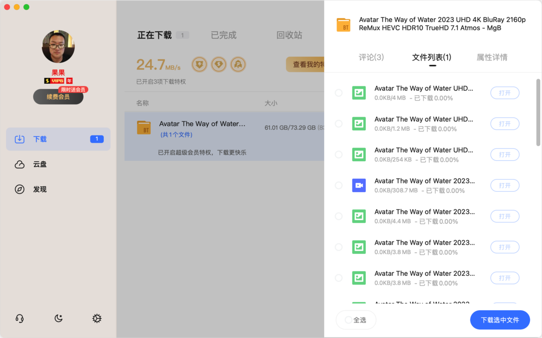Screen dimensions: 542x338
Task: Click the (共1个文件) link
Action: pos(176,134)
